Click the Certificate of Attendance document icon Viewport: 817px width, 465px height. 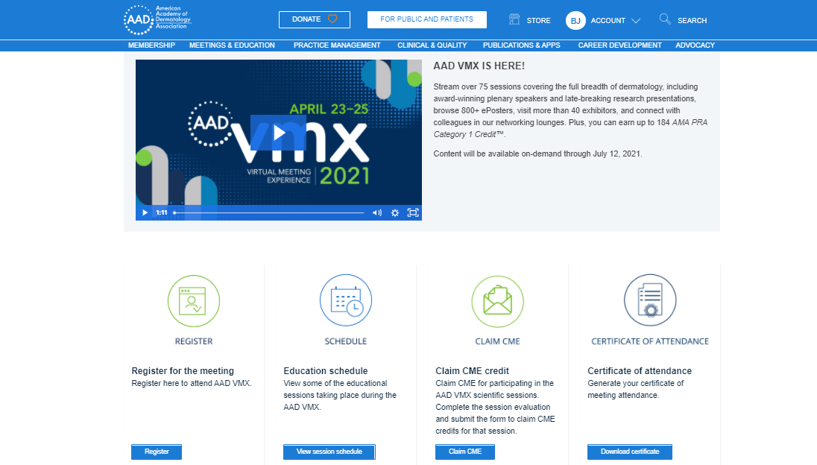650,300
